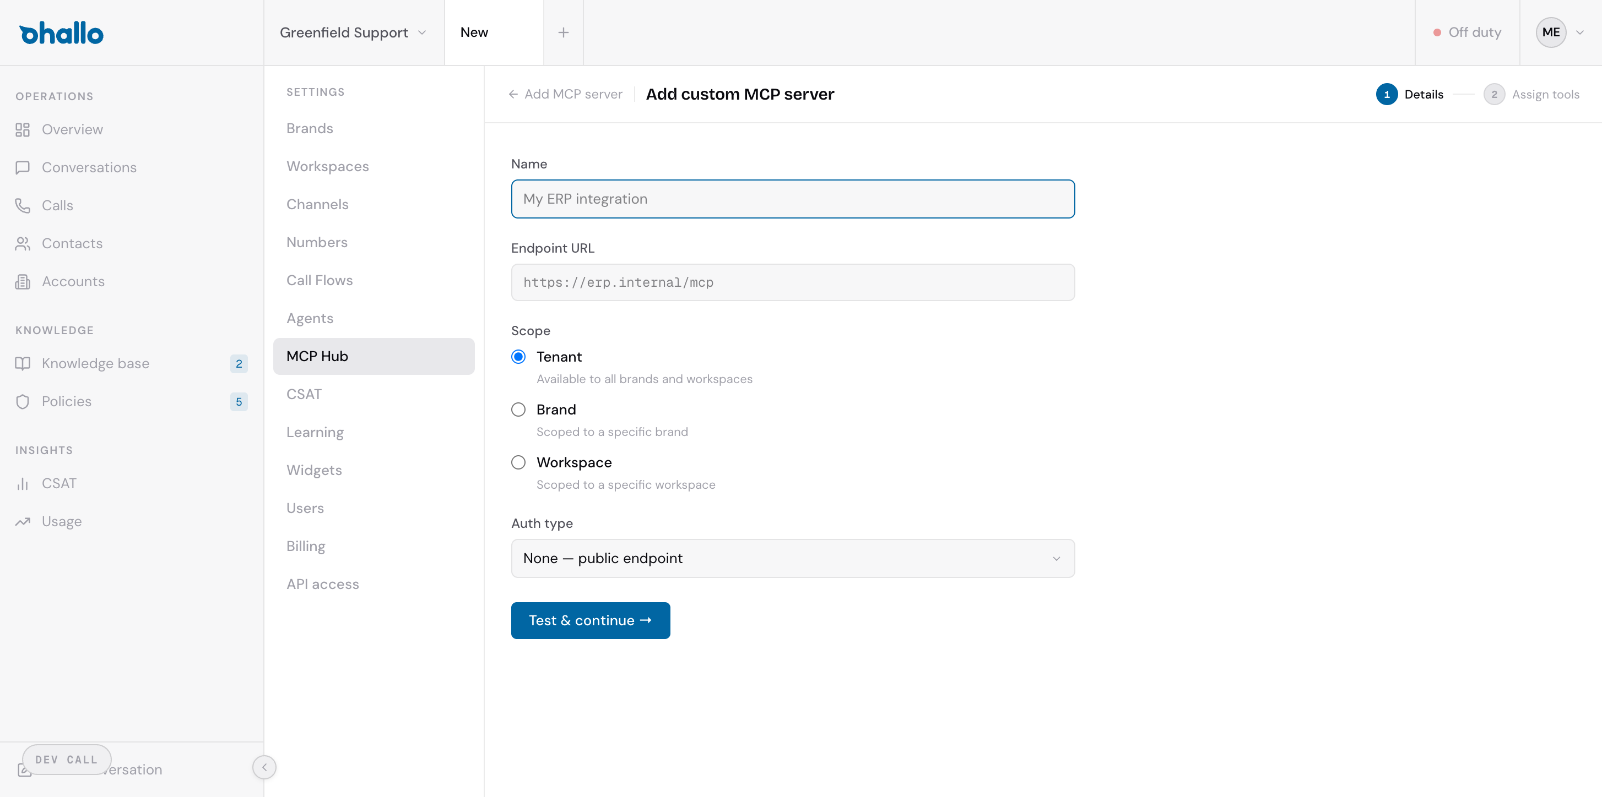Screen dimensions: 1602x797
Task: Click the ME avatar
Action: 1550,32
